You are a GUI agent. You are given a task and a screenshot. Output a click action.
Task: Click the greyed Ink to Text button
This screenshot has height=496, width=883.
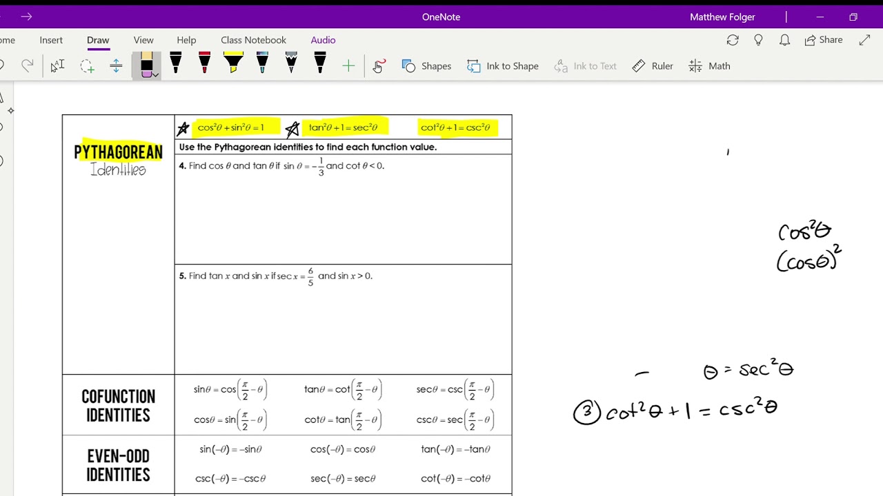(x=586, y=66)
